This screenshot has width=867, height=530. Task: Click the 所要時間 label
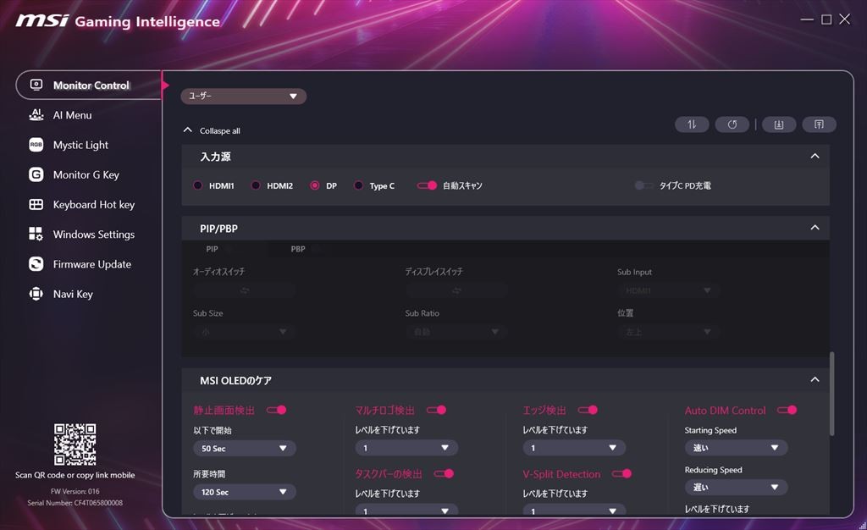tap(209, 473)
